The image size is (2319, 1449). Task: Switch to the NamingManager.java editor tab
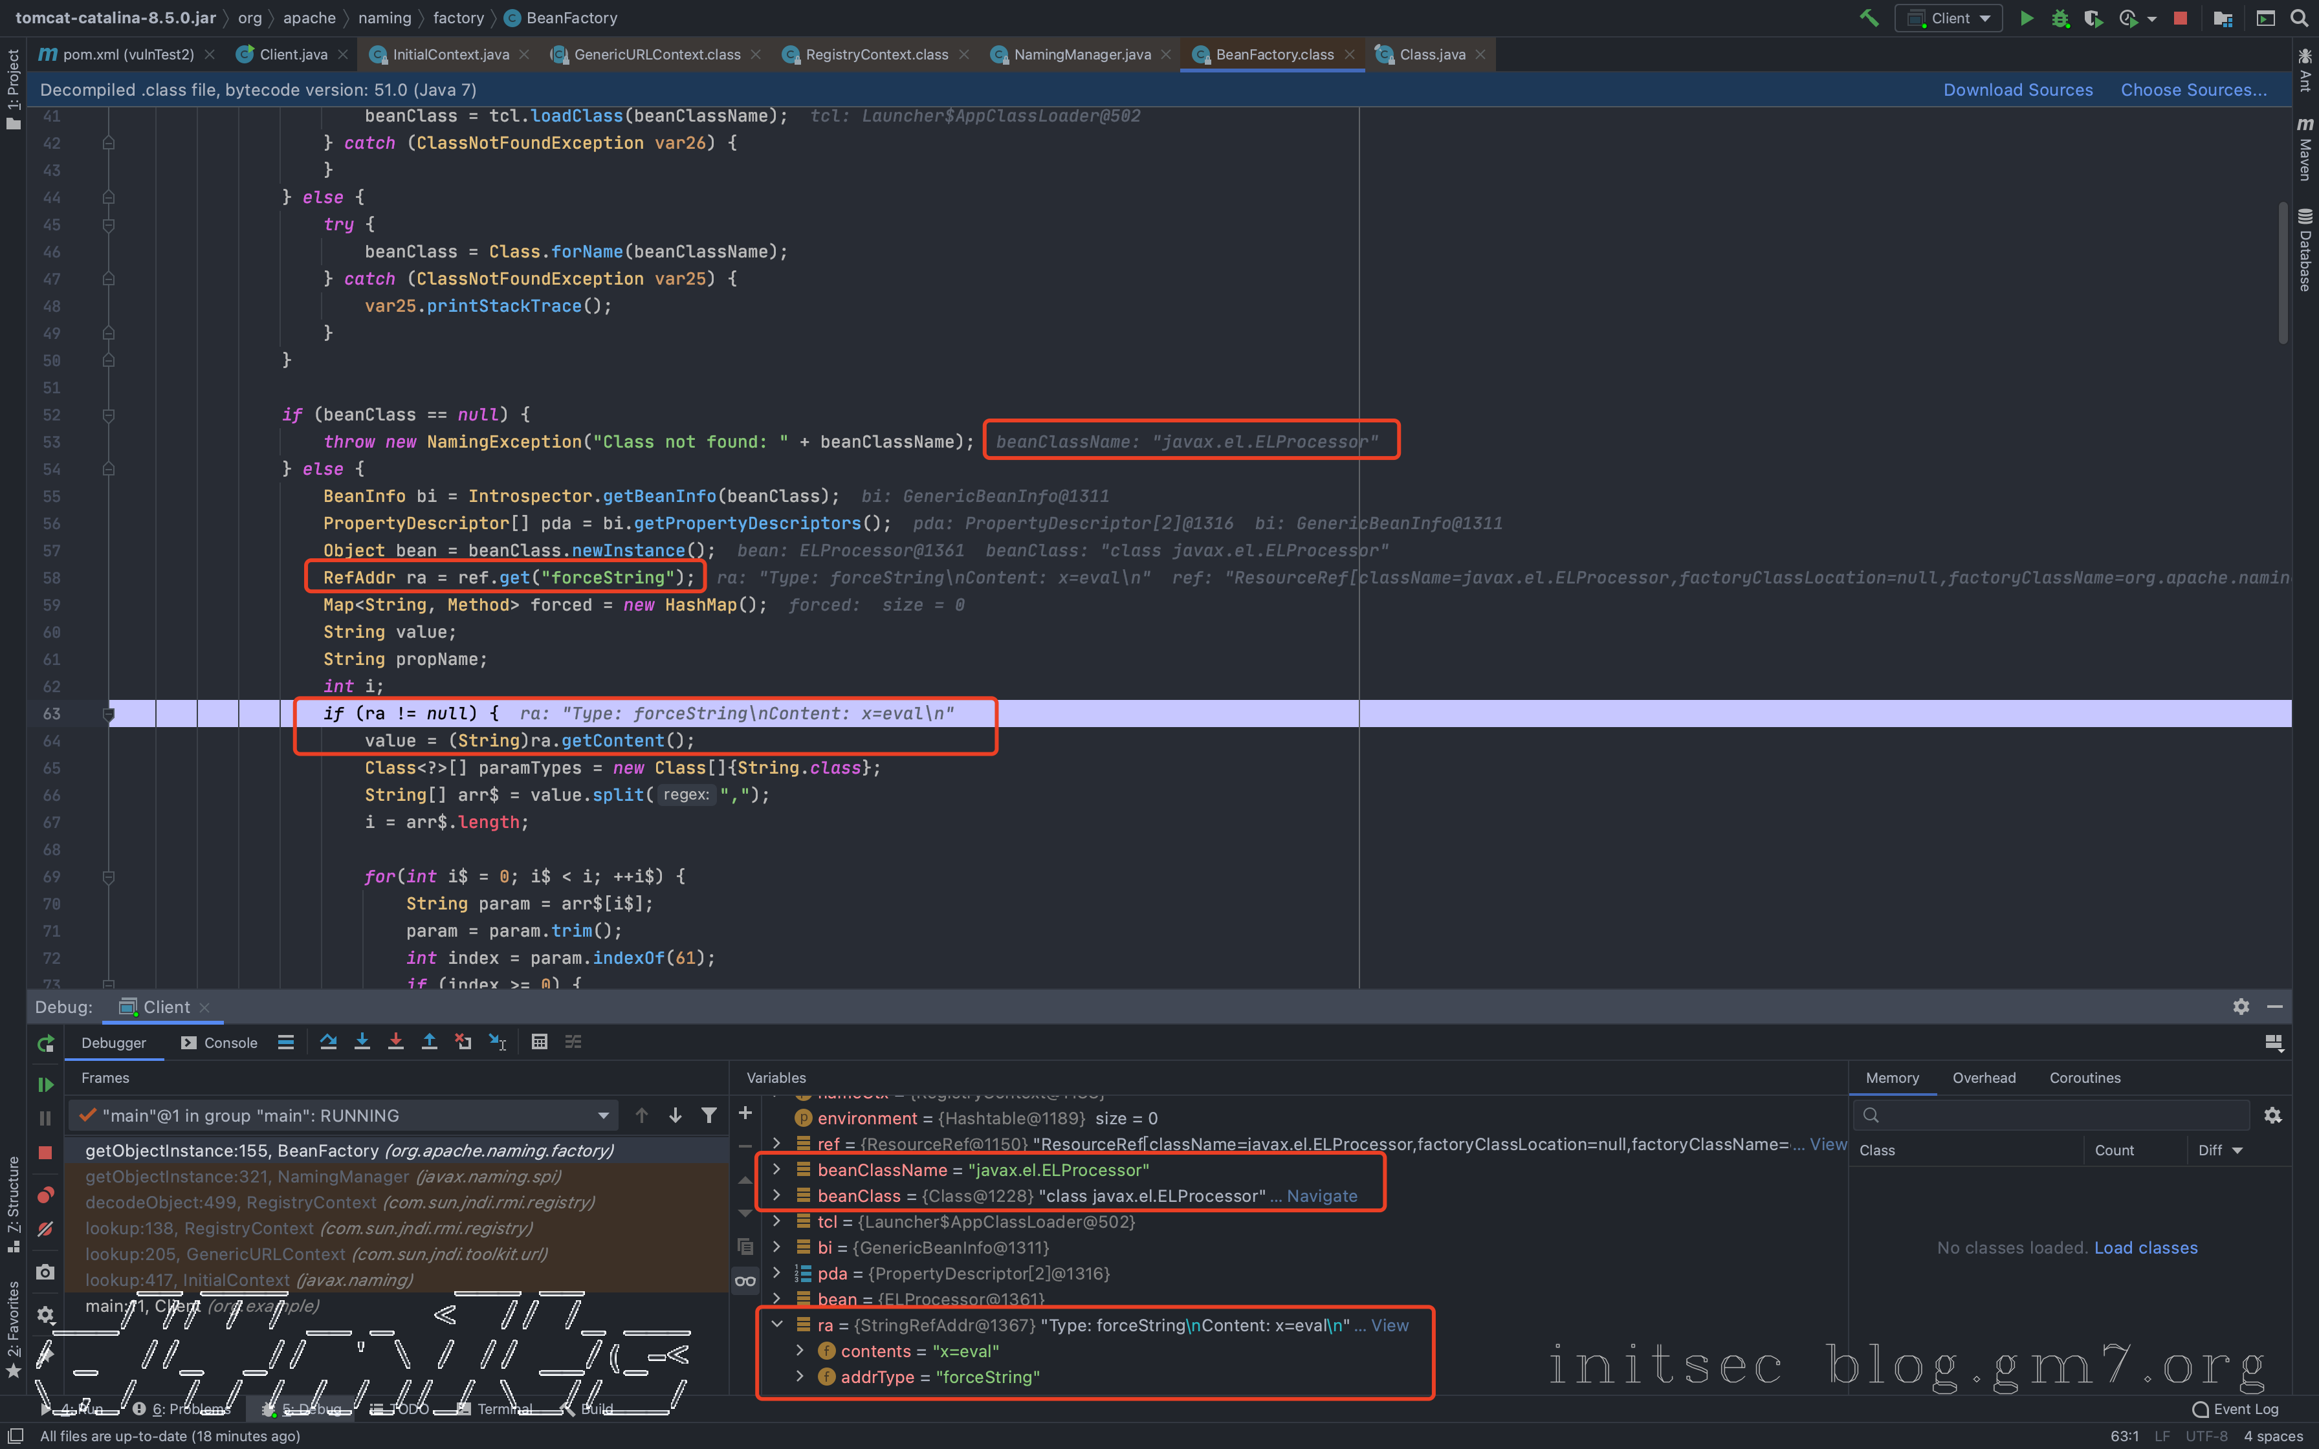pos(1081,54)
